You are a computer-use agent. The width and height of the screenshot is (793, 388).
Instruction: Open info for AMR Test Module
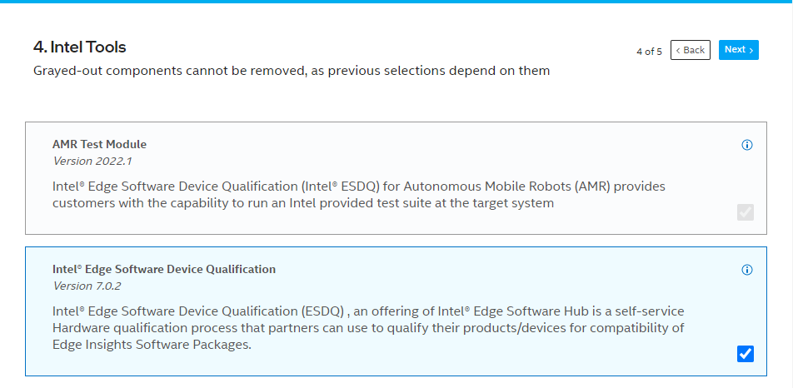point(746,145)
